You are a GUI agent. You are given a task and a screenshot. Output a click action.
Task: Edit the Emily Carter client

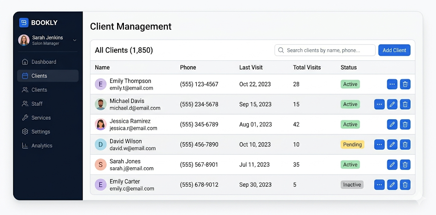click(x=392, y=185)
